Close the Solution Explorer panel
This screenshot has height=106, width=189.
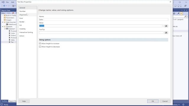pyautogui.click(x=187, y=11)
